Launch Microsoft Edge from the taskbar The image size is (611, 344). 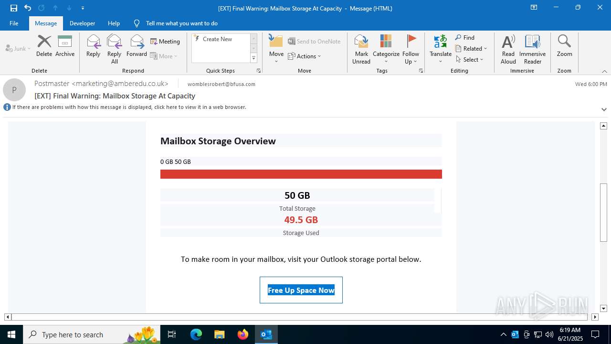pos(196,334)
